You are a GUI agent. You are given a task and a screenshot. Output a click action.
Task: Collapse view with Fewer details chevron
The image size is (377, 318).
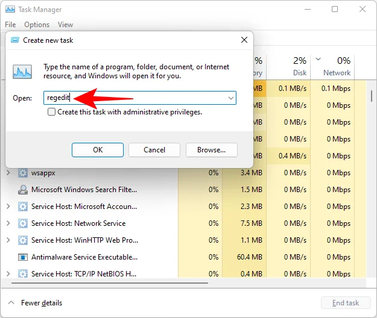point(11,302)
